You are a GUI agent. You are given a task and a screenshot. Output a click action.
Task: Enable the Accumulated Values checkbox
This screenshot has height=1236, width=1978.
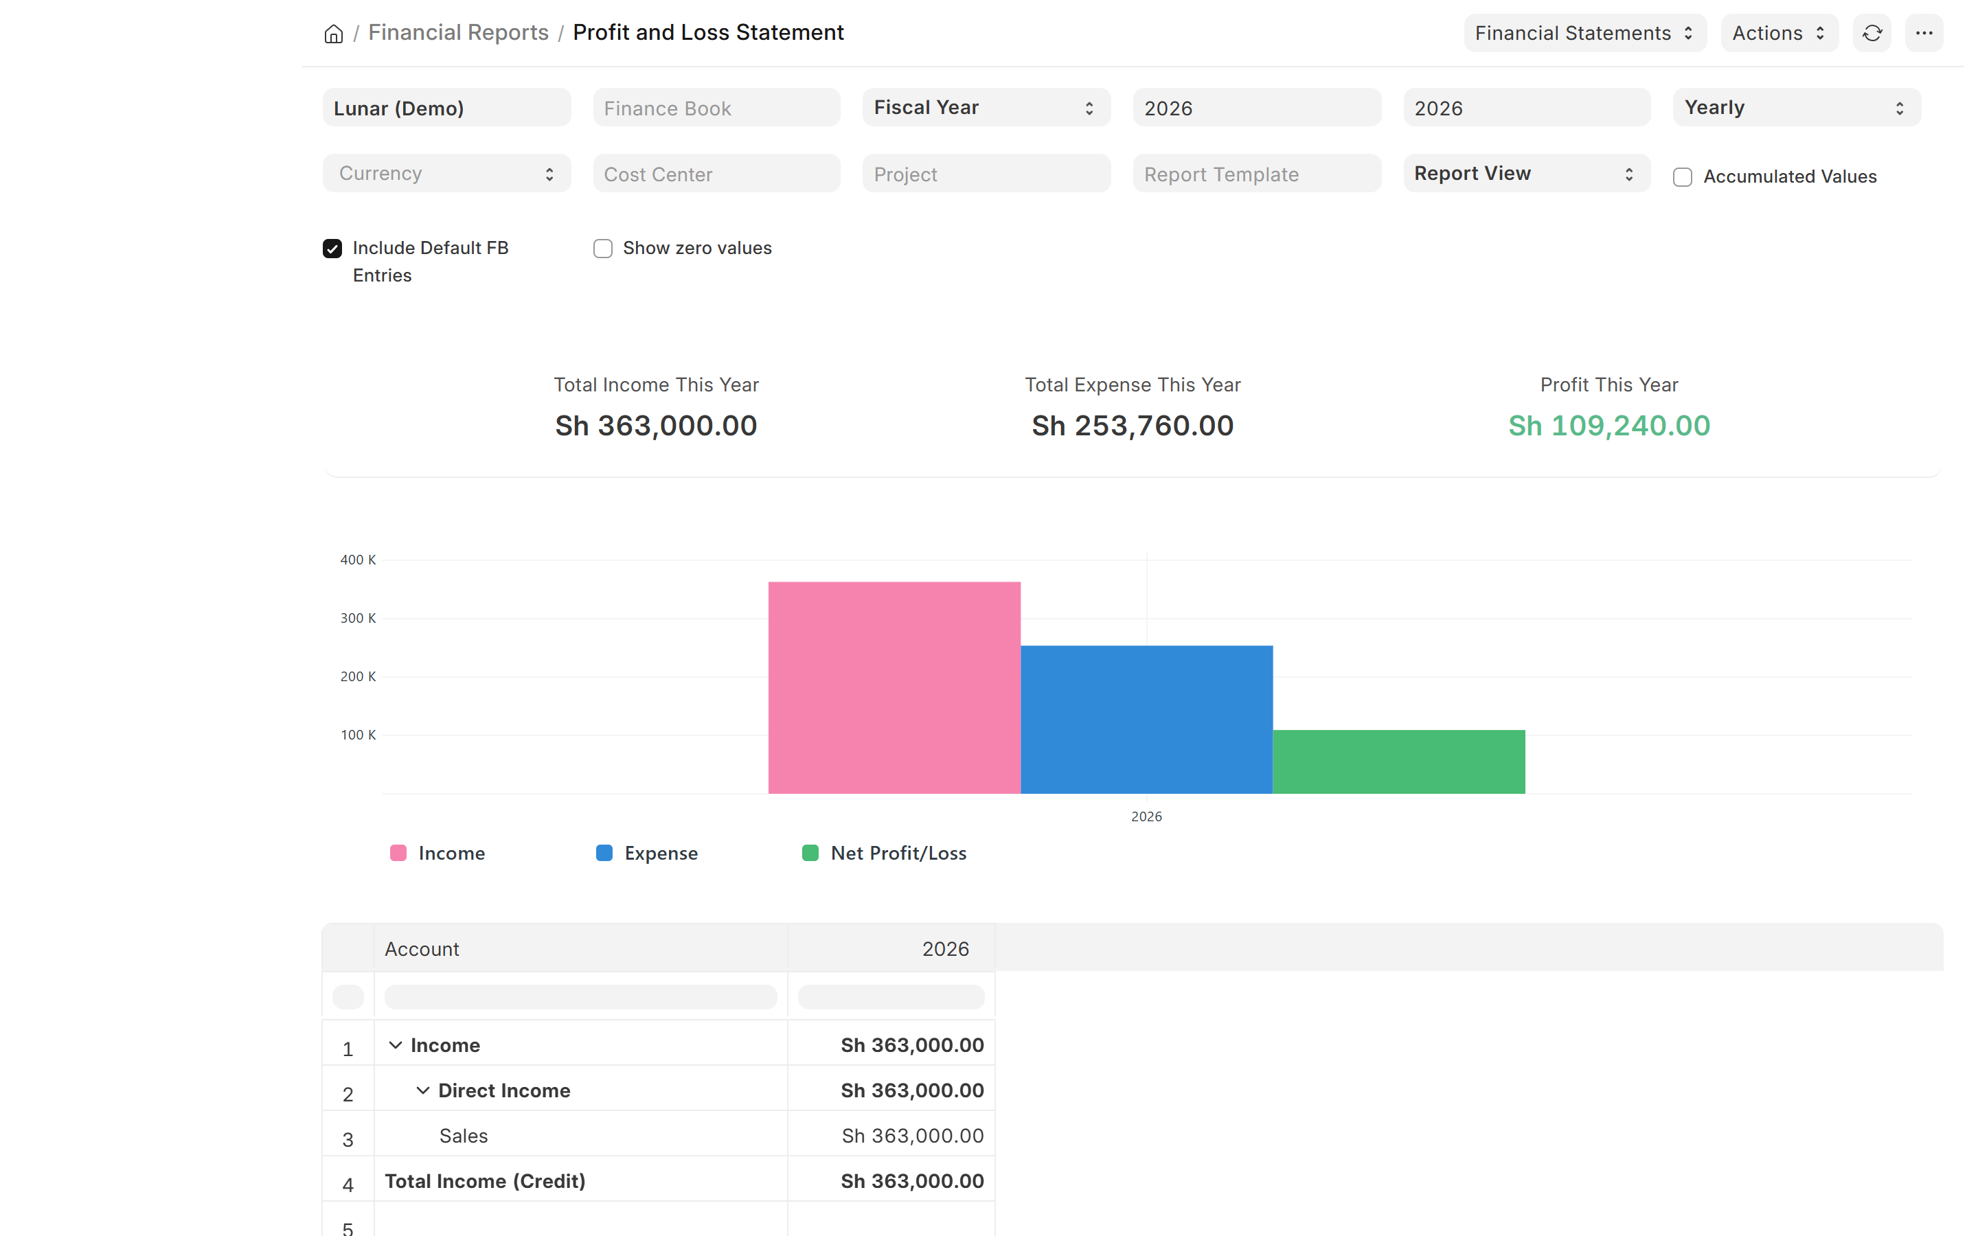click(1682, 176)
